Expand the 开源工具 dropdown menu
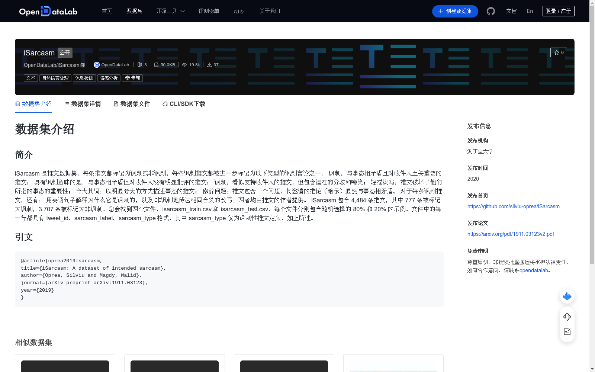The width and height of the screenshot is (595, 372). click(170, 11)
